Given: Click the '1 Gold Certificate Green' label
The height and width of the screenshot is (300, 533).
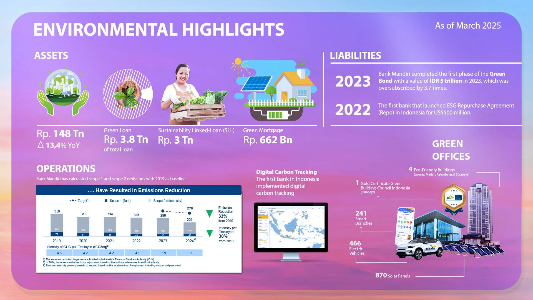Looking at the screenshot, I should pos(383,187).
